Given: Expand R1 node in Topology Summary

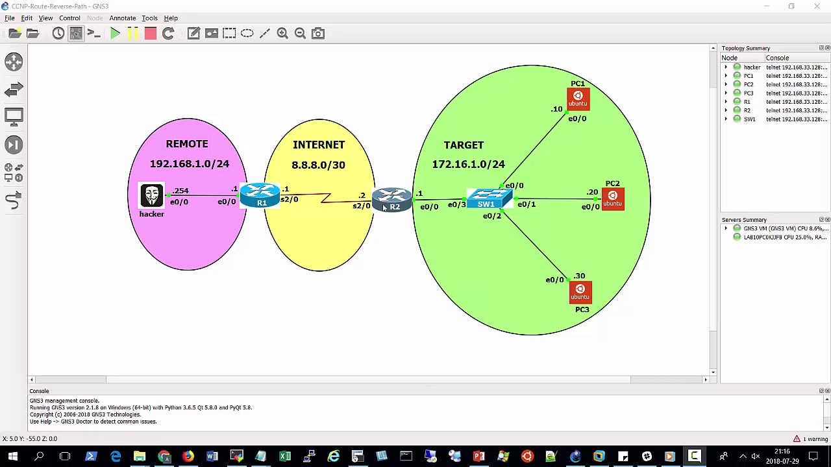Looking at the screenshot, I should pyautogui.click(x=726, y=102).
